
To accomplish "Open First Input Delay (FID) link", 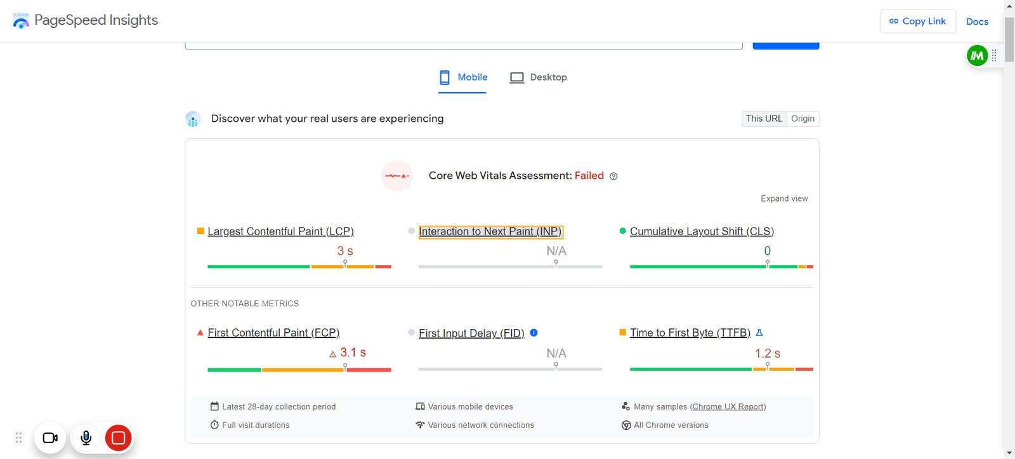I will point(471,333).
